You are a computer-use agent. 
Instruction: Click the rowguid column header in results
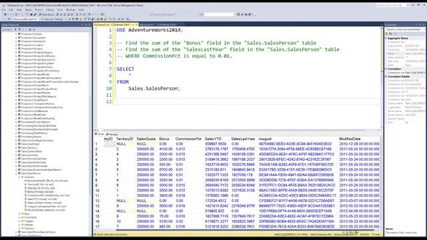265,139
